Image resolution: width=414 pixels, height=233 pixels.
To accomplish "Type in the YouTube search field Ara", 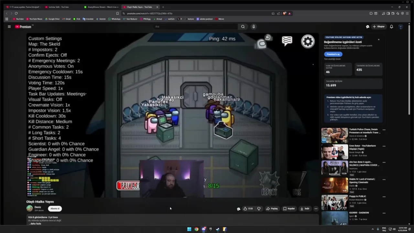I will [196, 27].
